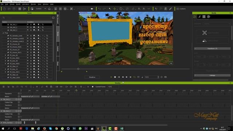Jump to end with last-frame button
Image resolution: width=233 pixels, height=131 pixels.
pos(130,77)
